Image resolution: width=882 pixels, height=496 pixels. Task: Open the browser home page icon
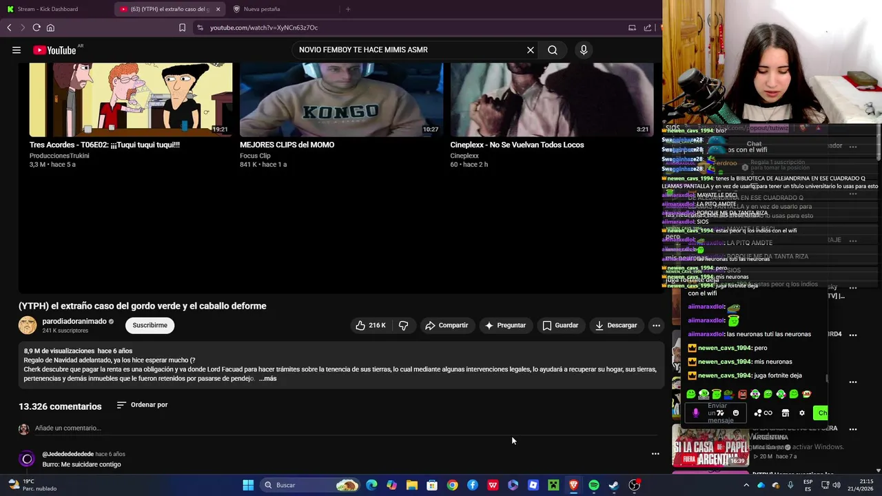click(x=50, y=28)
